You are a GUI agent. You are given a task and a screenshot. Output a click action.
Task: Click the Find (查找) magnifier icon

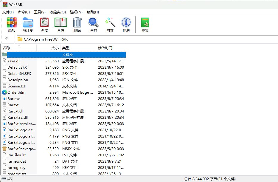93,22
